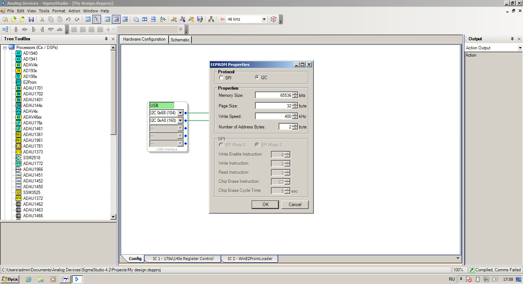This screenshot has width=523, height=284.
Task: Open Internet Explorer from the taskbar
Action: point(28,279)
